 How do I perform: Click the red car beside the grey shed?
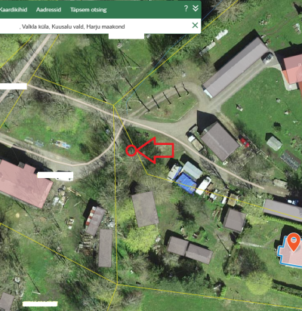(245, 142)
